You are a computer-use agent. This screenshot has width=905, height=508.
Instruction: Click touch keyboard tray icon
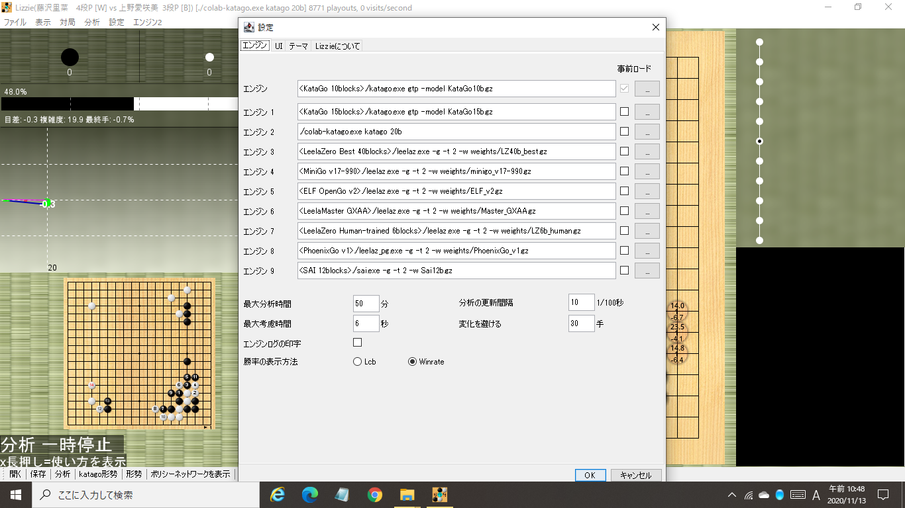coord(798,494)
